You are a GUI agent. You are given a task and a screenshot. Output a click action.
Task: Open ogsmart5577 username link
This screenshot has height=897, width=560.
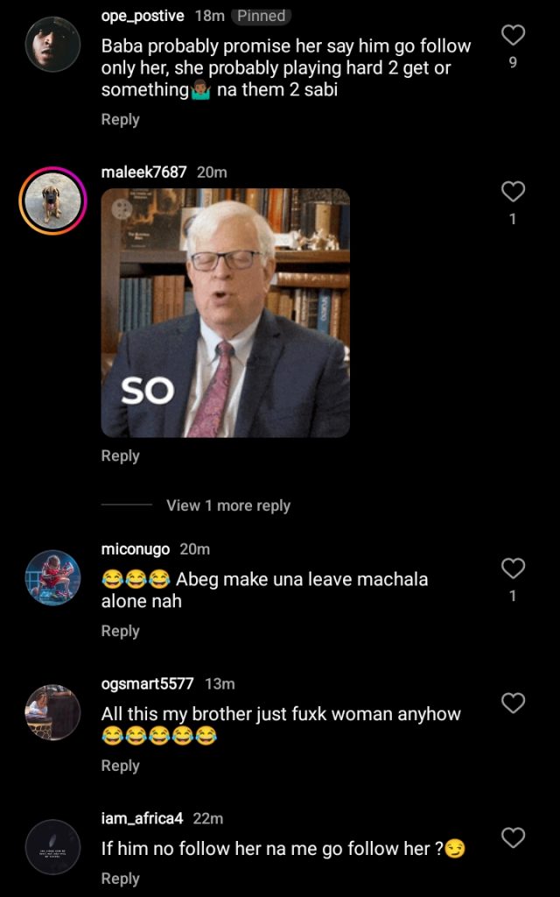point(147,683)
